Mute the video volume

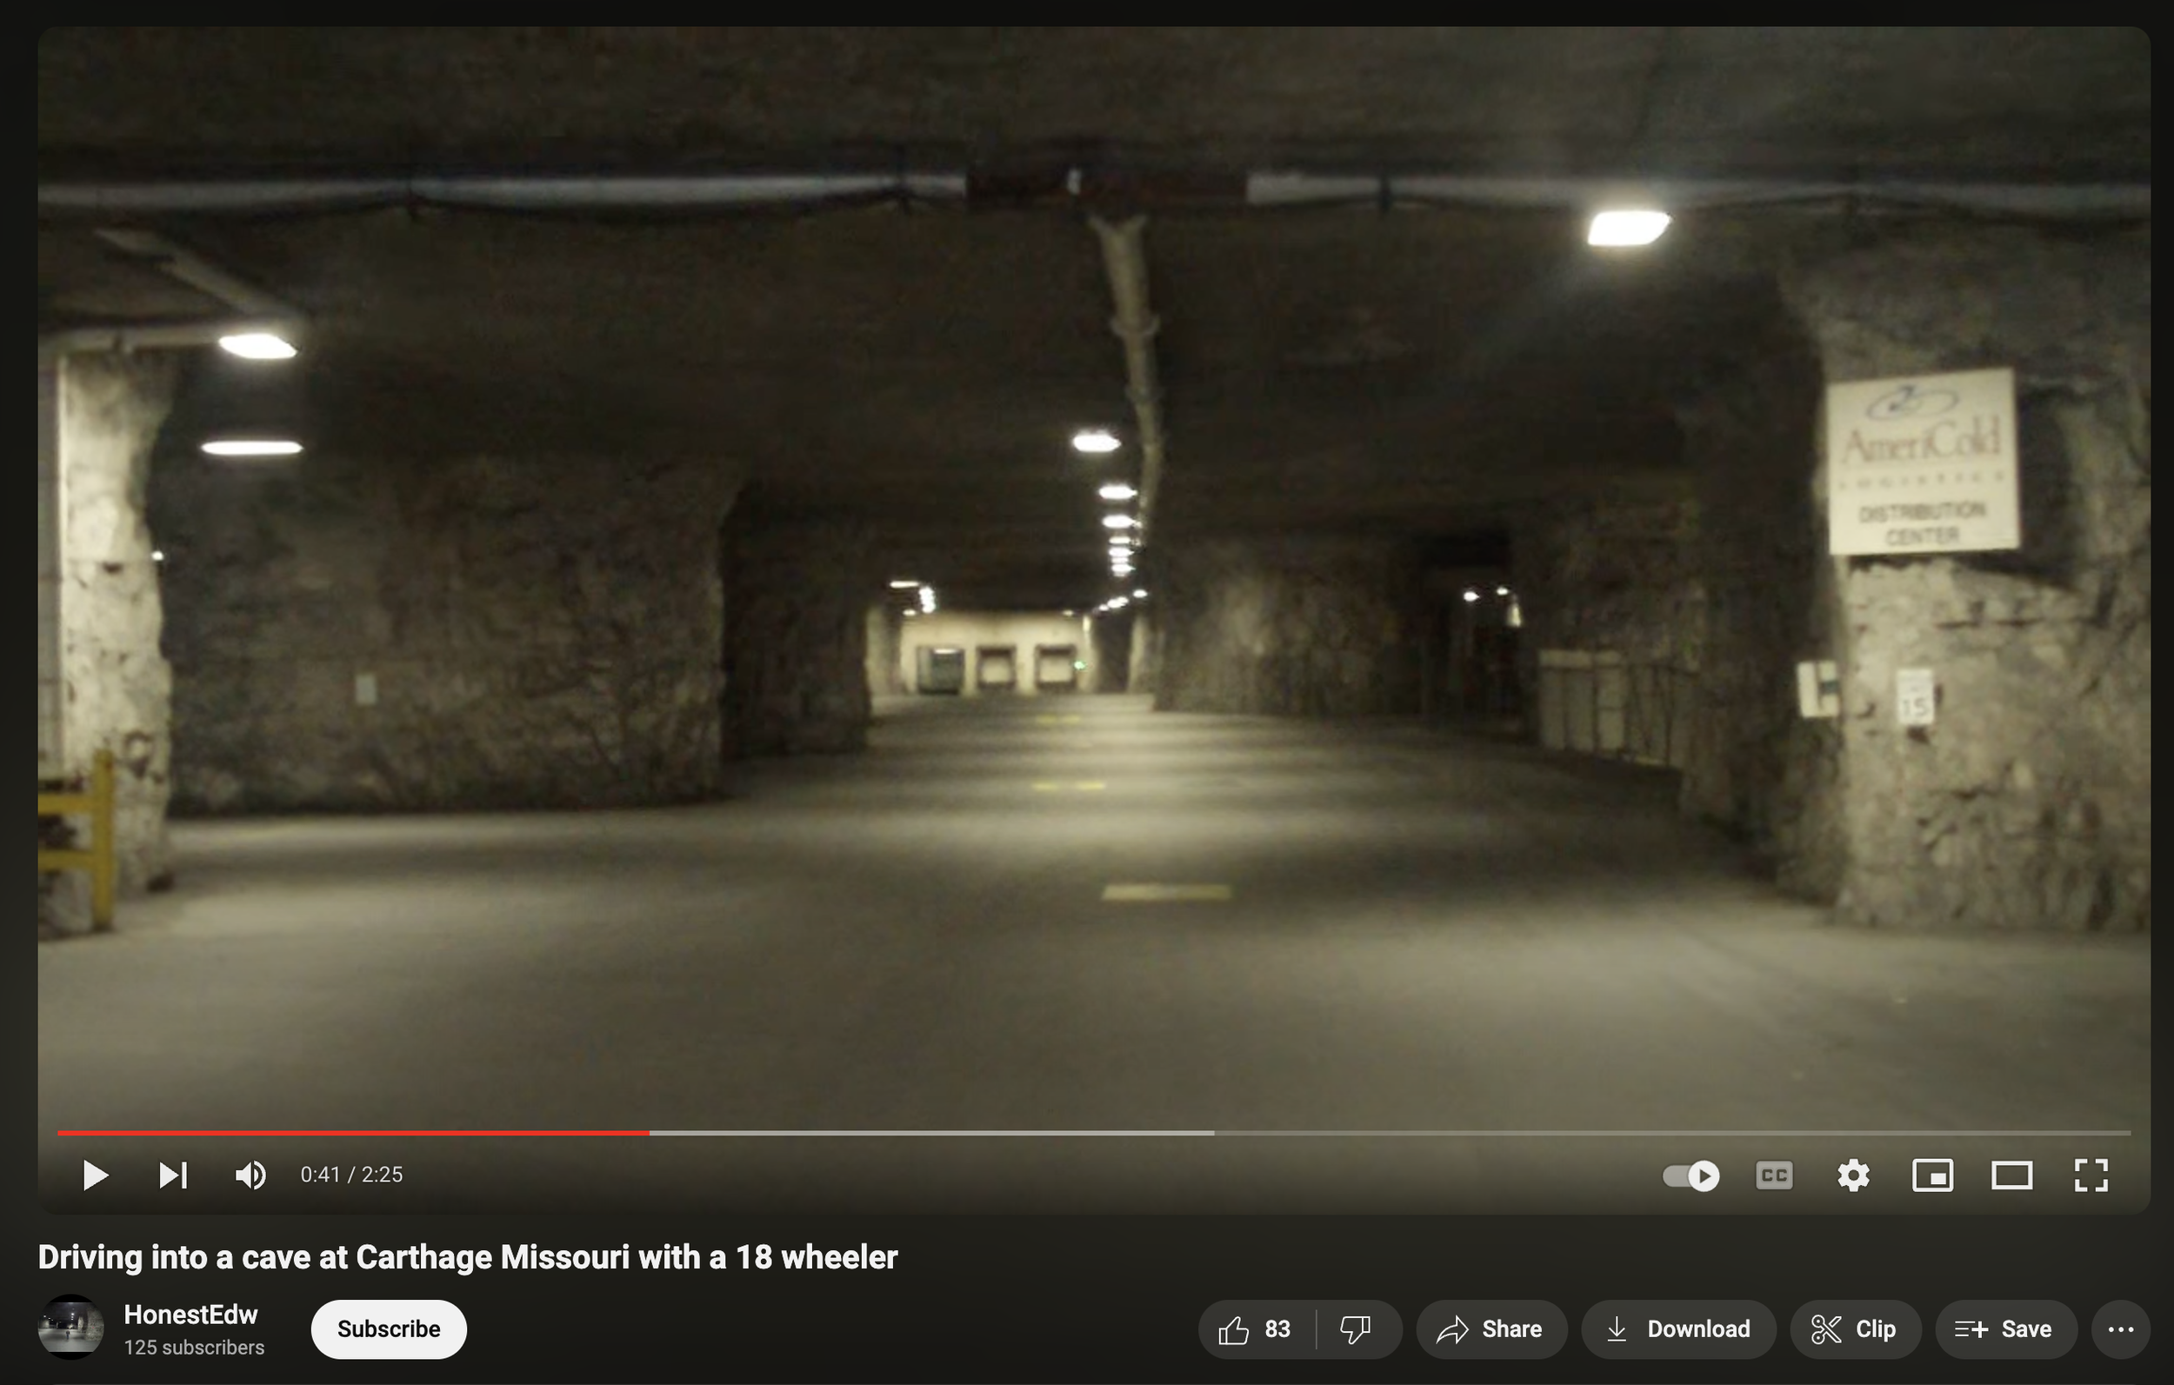250,1175
